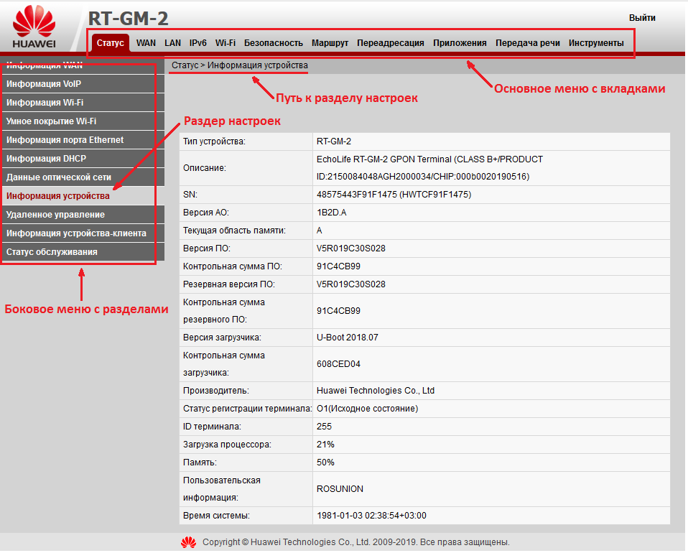
Task: Open Статус обслуживания sidebar item
Action: [83, 252]
